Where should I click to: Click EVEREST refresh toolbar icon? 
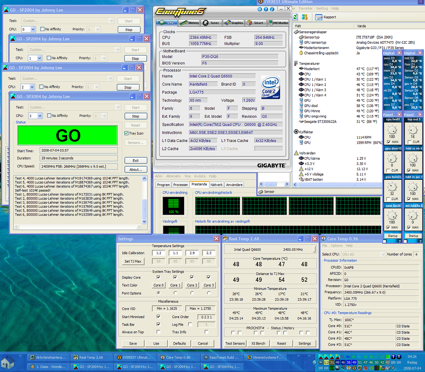click(295, 17)
